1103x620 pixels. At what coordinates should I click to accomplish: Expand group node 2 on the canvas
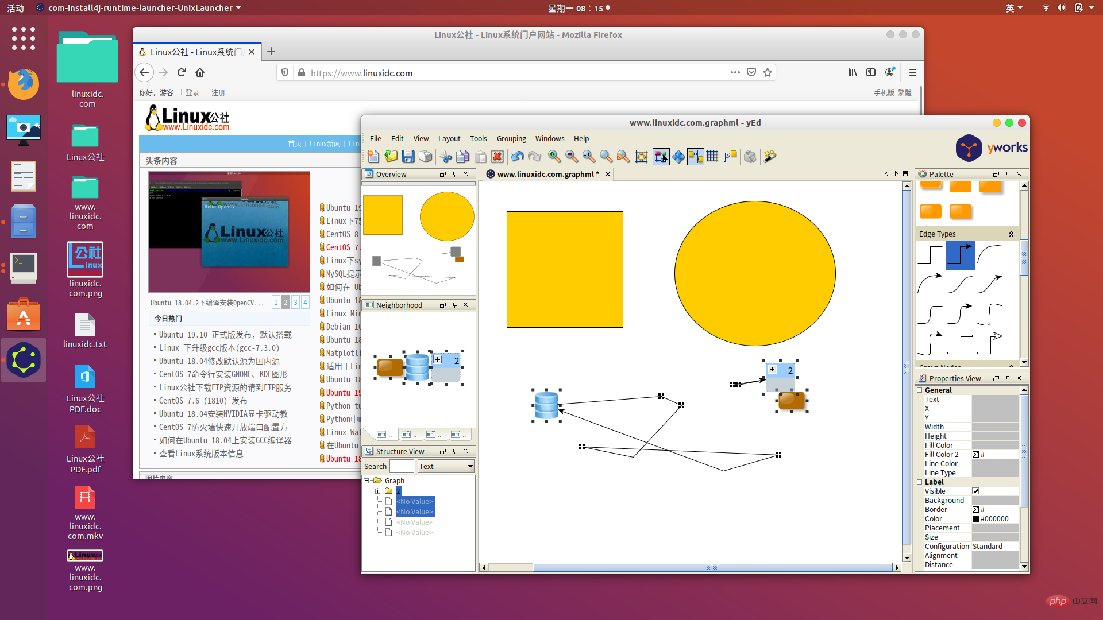point(772,370)
